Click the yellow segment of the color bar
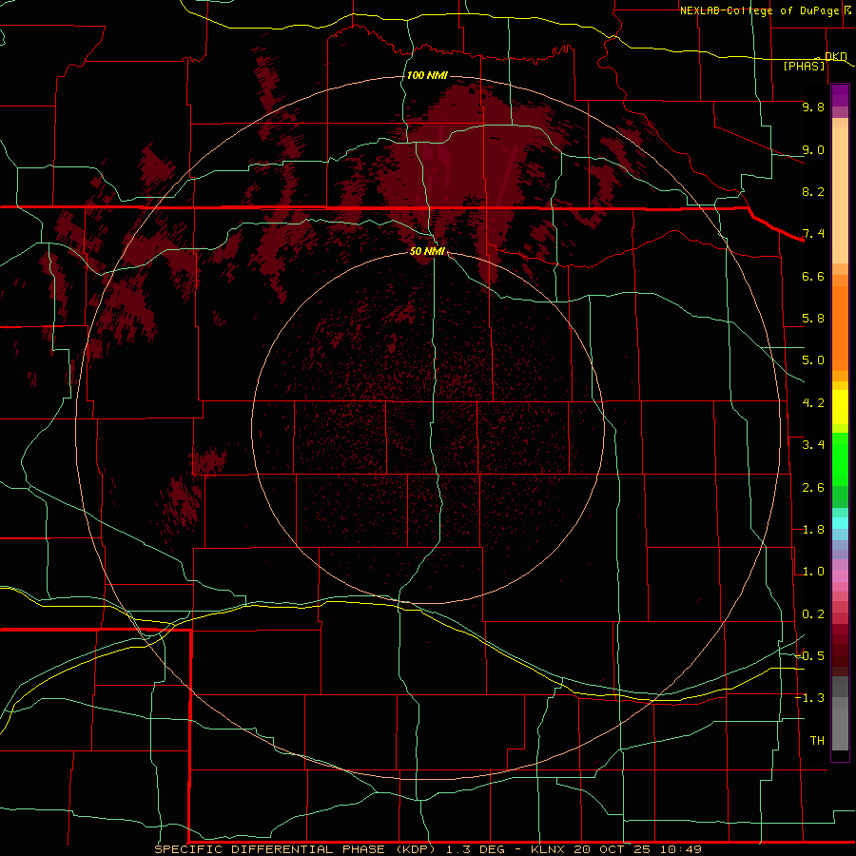The image size is (856, 856). coord(840,407)
